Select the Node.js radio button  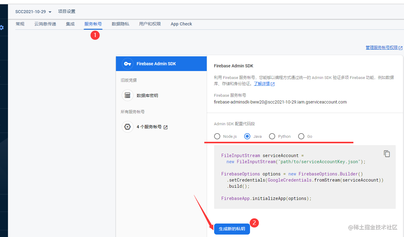tap(217, 136)
